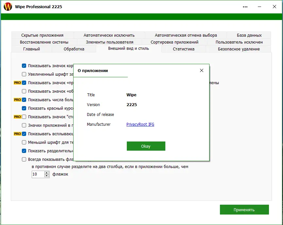Switch to Безопасное удаление tab
Screen dimensions: 283x225
[x=239, y=49]
